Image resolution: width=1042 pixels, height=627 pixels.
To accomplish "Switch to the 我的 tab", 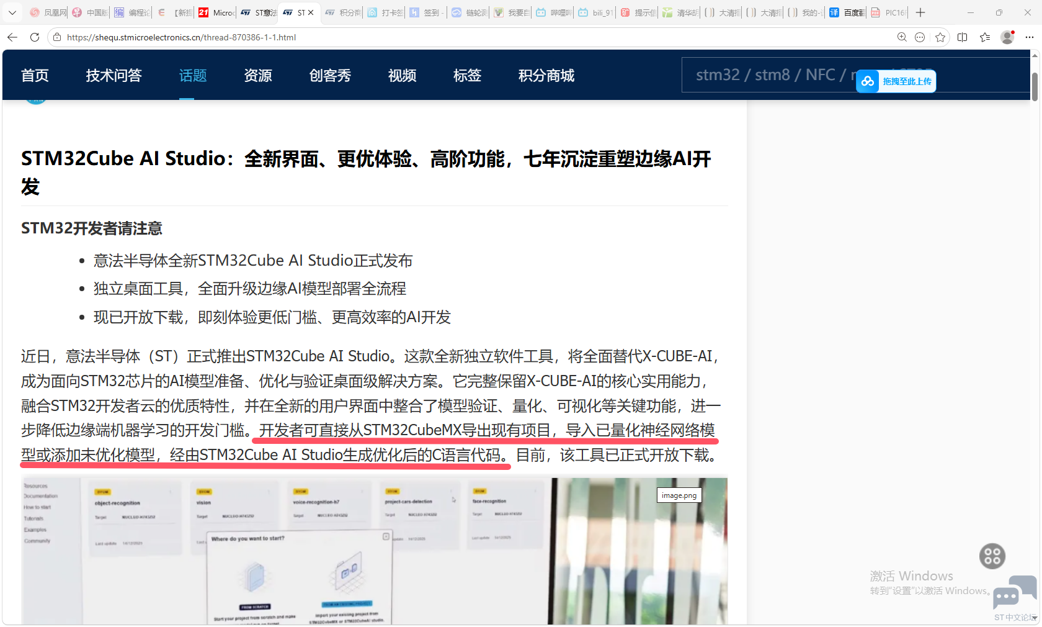I will pos(805,12).
